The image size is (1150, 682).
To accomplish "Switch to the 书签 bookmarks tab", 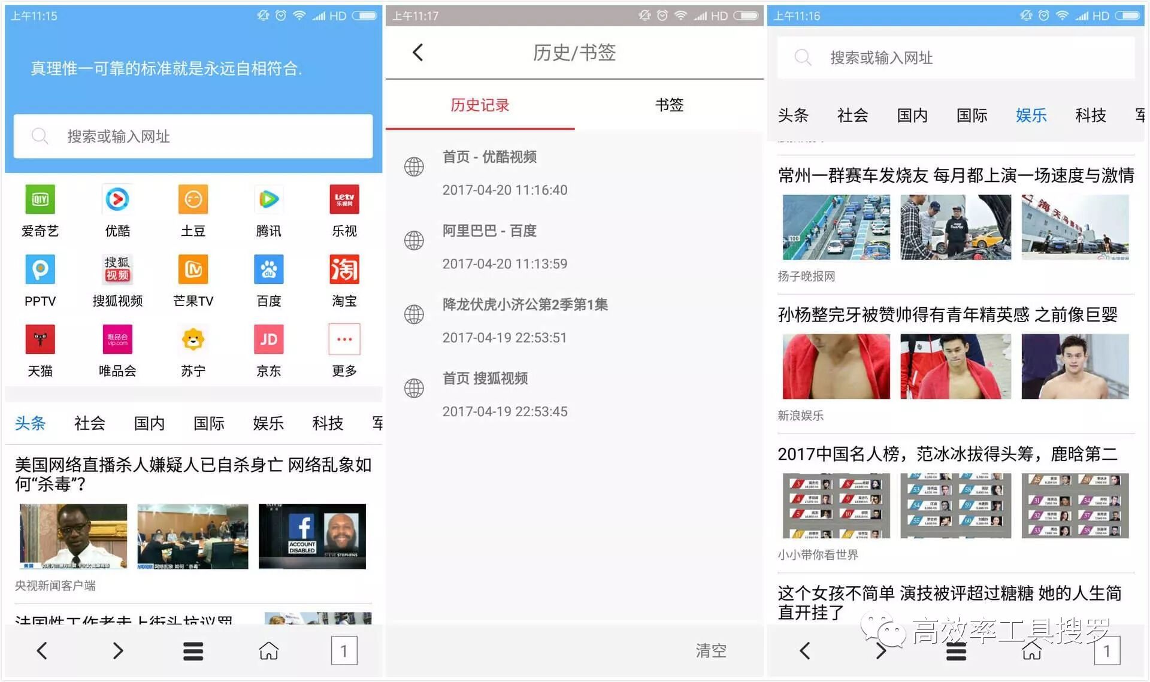I will click(669, 105).
